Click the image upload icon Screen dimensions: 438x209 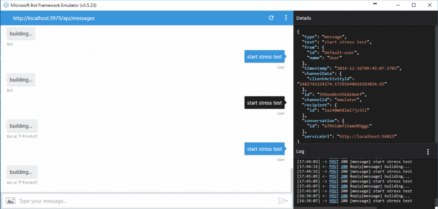11,200
